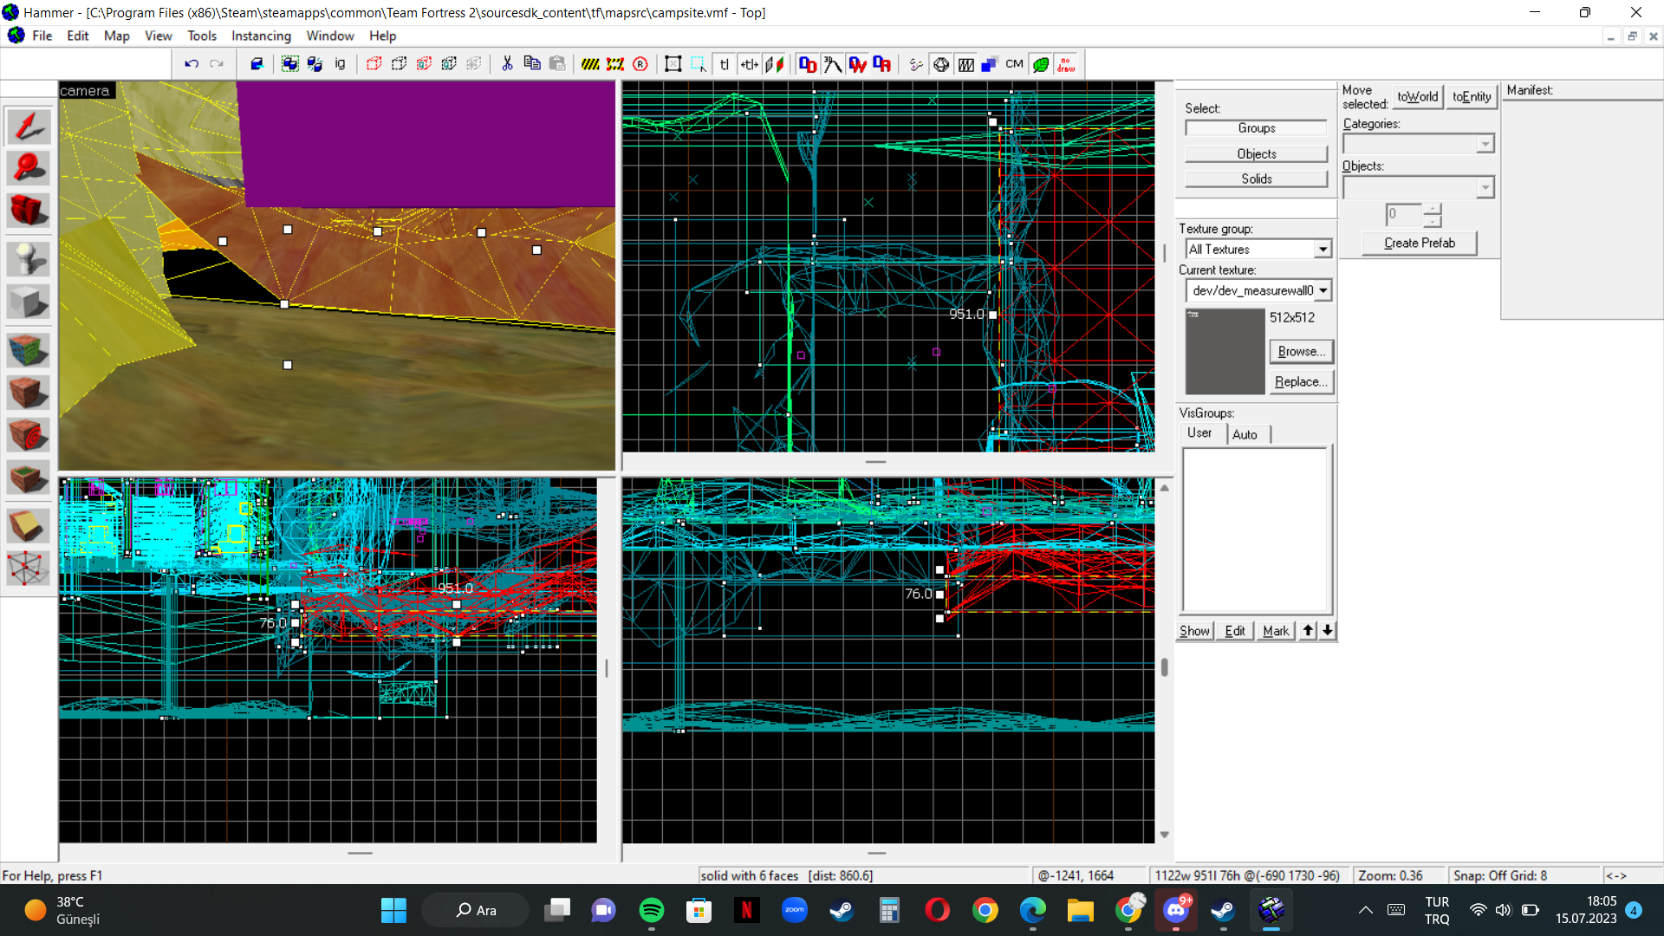Click the toEntity button
Viewport: 1664px width, 936px height.
tap(1472, 97)
